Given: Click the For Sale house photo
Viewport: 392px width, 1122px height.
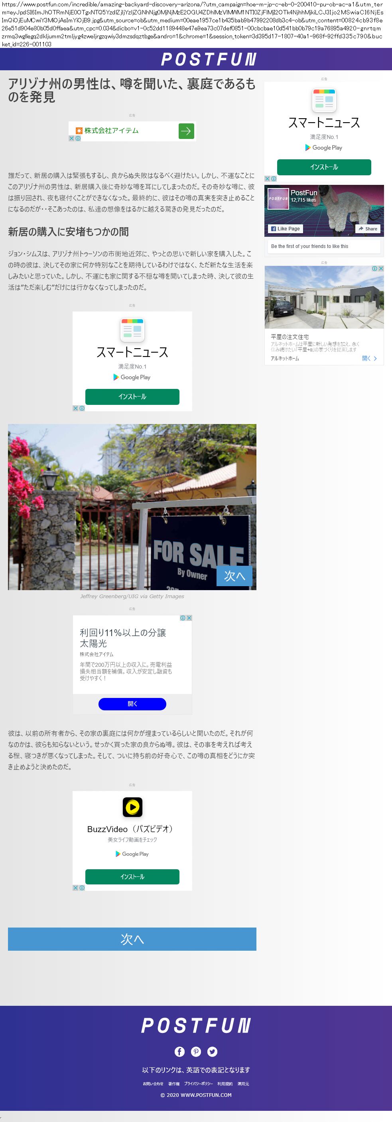Looking at the screenshot, I should (132, 507).
